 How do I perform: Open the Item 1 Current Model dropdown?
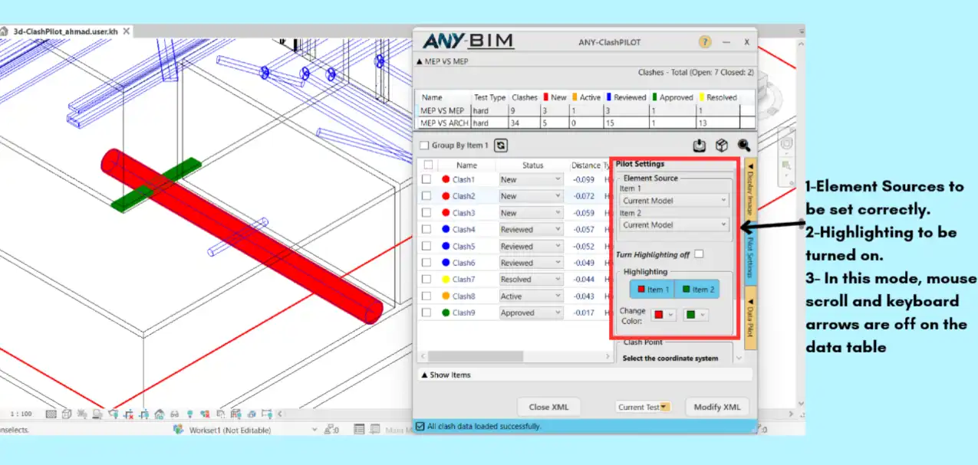pyautogui.click(x=674, y=201)
